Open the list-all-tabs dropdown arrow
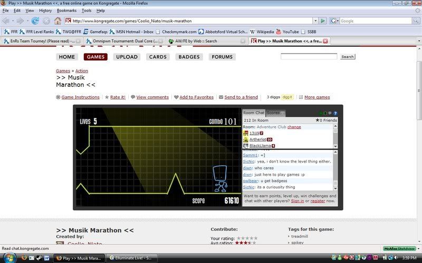The width and height of the screenshot is (422, 263). click(x=418, y=41)
